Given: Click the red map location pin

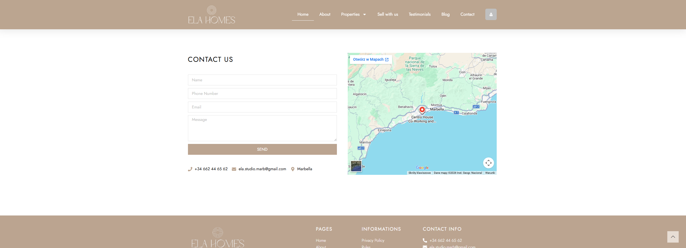Looking at the screenshot, I should click(422, 110).
